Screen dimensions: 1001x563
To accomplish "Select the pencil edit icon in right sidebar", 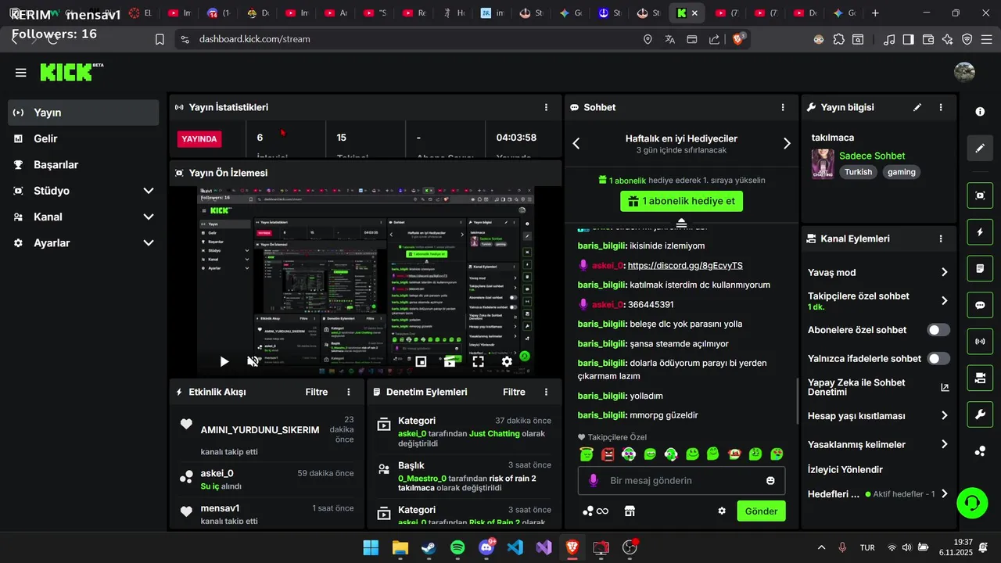I will 980,148.
